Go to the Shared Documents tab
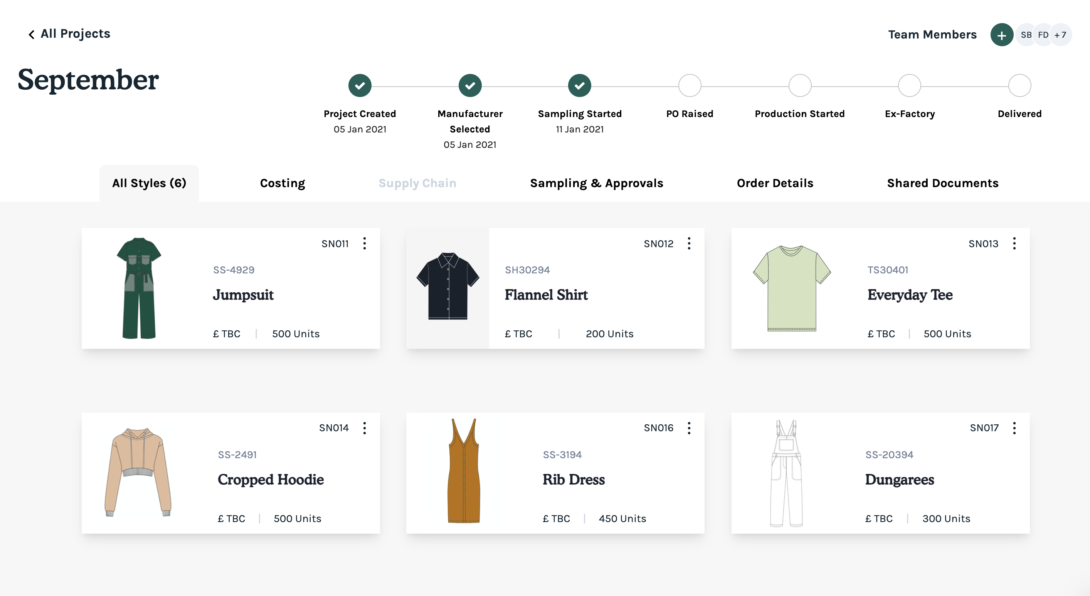 (x=942, y=183)
